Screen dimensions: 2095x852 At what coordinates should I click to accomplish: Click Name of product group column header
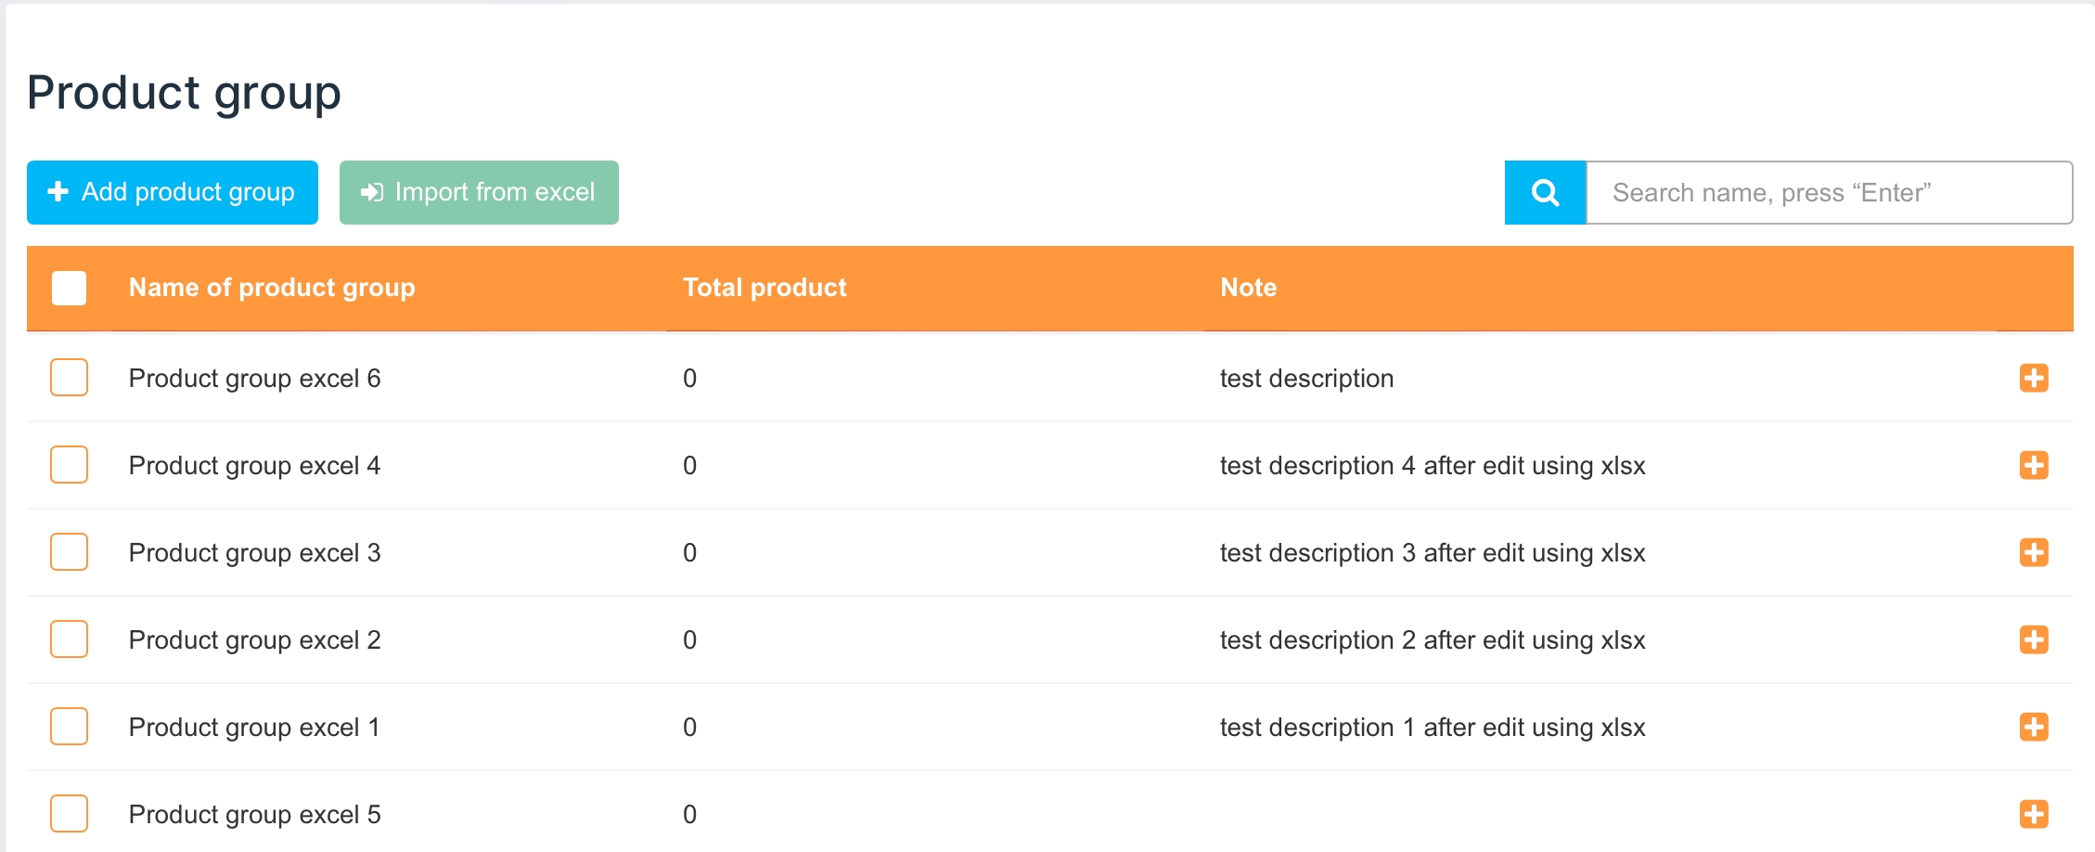coord(272,288)
